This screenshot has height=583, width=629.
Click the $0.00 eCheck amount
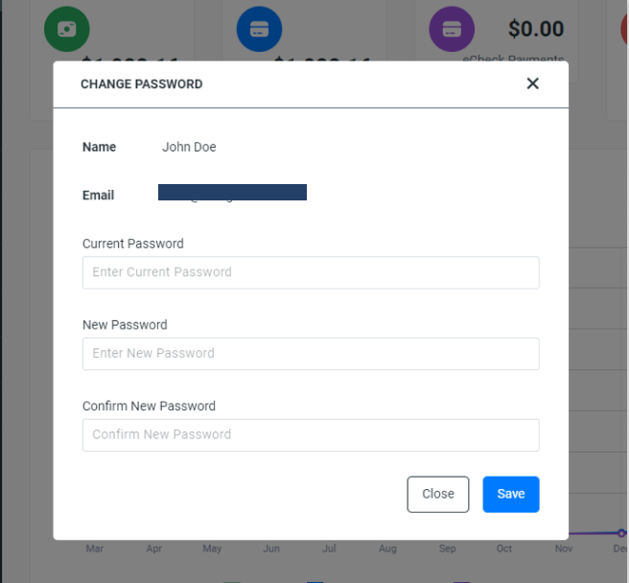coord(536,29)
